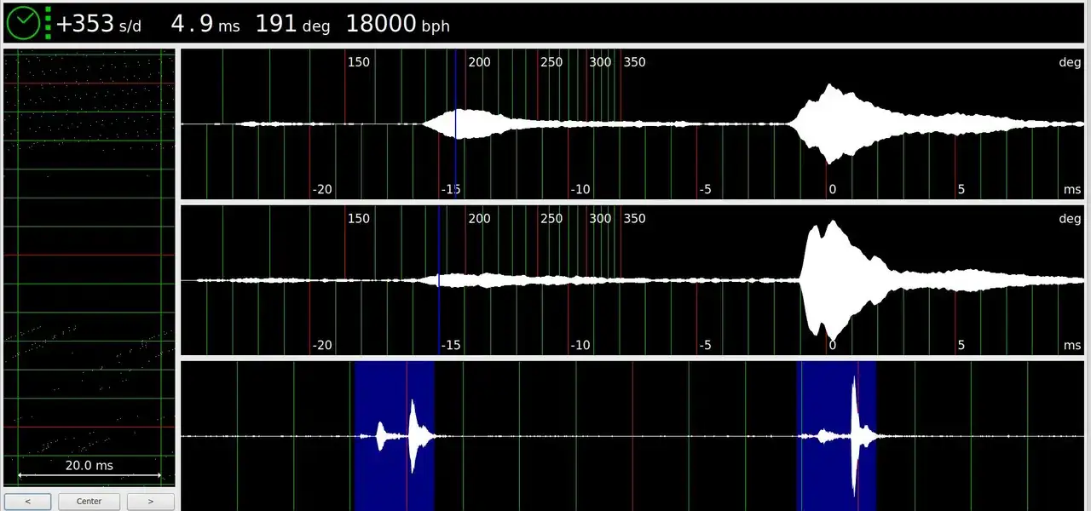1091x511 pixels.
Task: Select the 4.9 ms beat error value
Action: coord(205,25)
